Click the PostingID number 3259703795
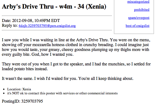The image size is (157, 108). coord(32,101)
